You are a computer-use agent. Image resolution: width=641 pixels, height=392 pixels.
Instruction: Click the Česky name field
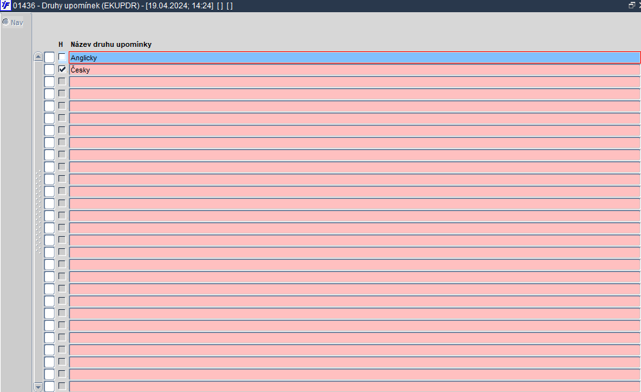point(355,70)
